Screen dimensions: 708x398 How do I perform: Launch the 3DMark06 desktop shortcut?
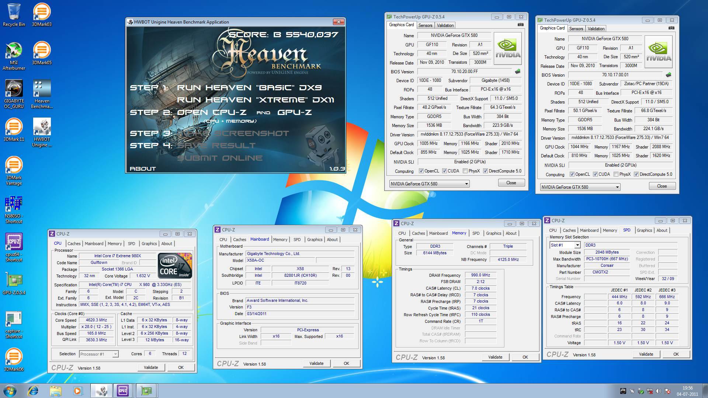(x=14, y=360)
